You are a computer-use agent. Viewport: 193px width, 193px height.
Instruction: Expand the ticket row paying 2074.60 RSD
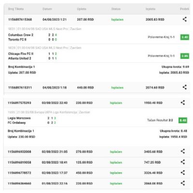[97, 87]
